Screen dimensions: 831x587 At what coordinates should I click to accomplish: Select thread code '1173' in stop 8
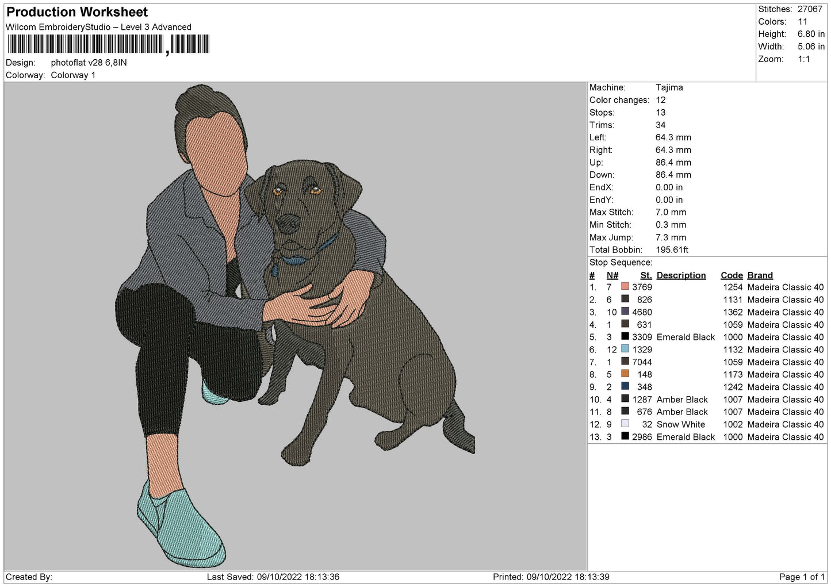coord(733,374)
